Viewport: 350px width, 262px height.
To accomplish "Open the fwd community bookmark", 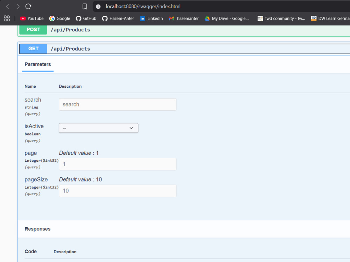I will click(x=281, y=19).
